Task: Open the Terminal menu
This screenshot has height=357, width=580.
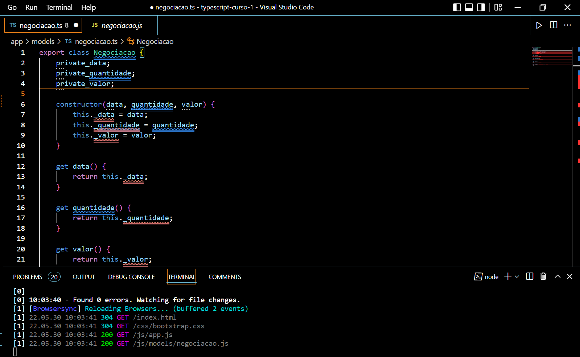Action: [59, 7]
